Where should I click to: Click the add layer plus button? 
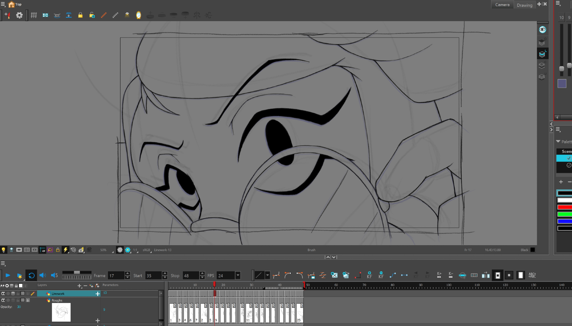point(79,285)
